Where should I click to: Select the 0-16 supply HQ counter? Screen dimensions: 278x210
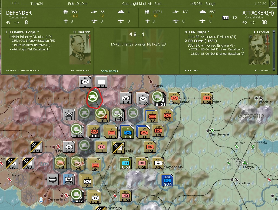(x=158, y=163)
